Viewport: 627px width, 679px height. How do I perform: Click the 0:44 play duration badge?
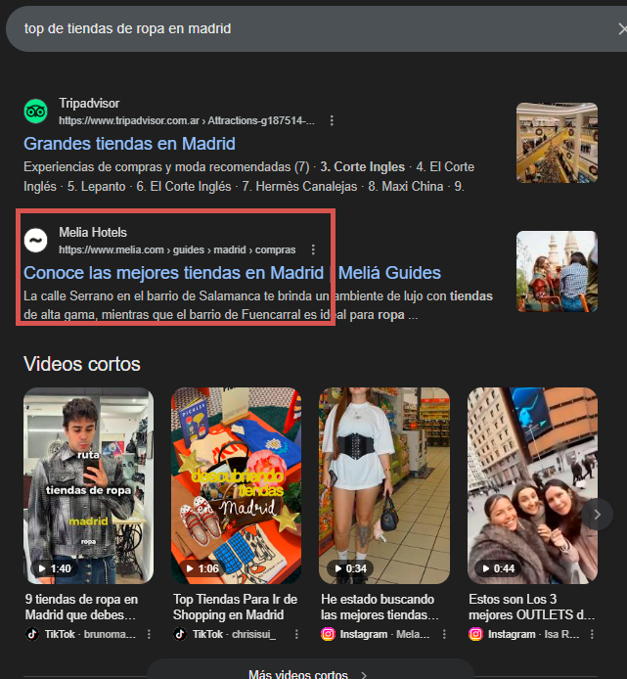click(499, 568)
